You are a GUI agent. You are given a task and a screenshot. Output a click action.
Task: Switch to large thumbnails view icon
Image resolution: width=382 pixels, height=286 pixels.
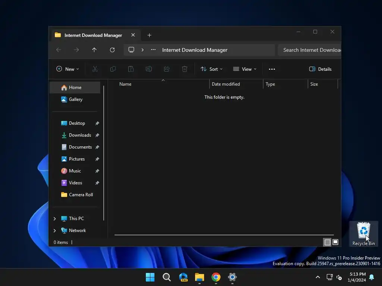[x=335, y=242]
